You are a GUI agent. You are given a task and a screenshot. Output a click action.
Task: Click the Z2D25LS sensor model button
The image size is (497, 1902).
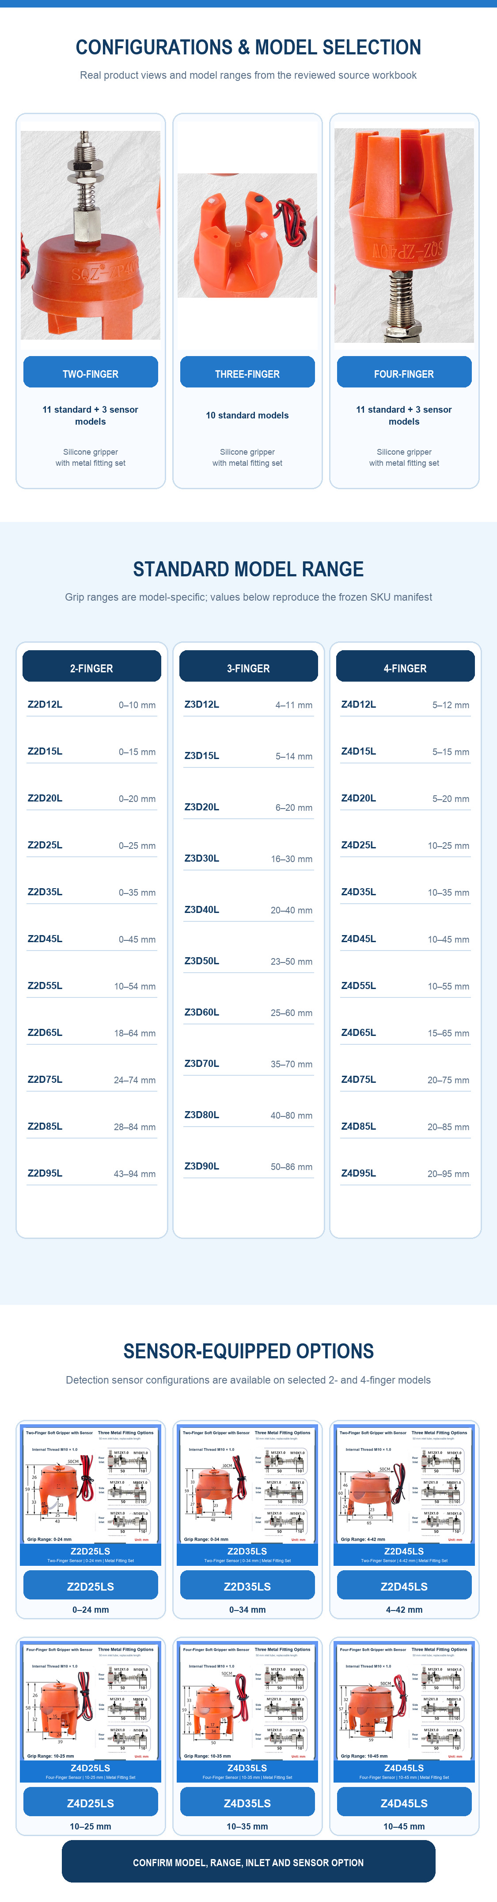click(91, 1586)
